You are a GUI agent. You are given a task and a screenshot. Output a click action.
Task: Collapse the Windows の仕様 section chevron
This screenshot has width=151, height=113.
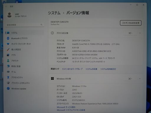tap(140, 79)
